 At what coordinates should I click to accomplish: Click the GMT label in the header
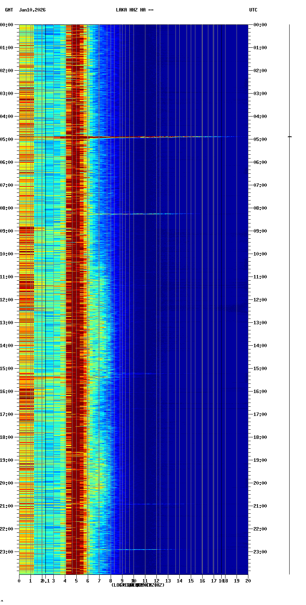[9, 10]
